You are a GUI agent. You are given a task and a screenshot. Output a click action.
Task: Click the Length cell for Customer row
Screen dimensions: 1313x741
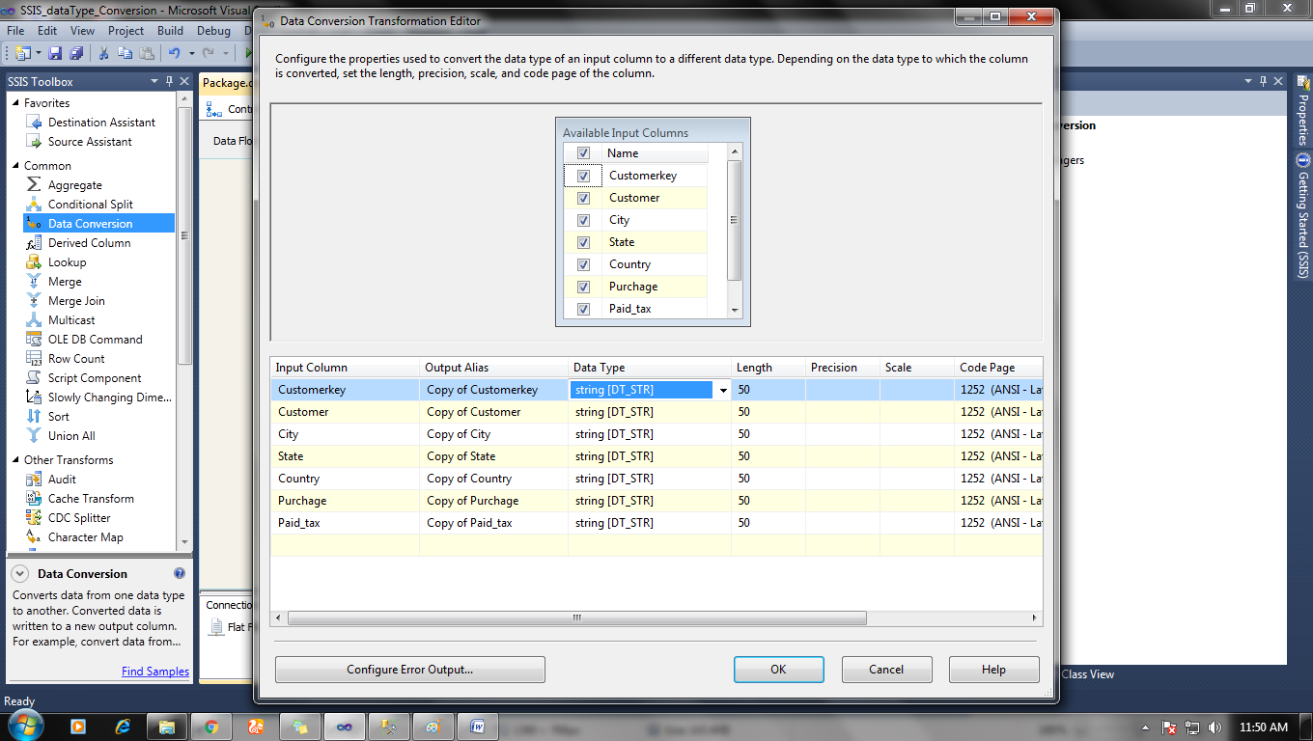pos(768,412)
